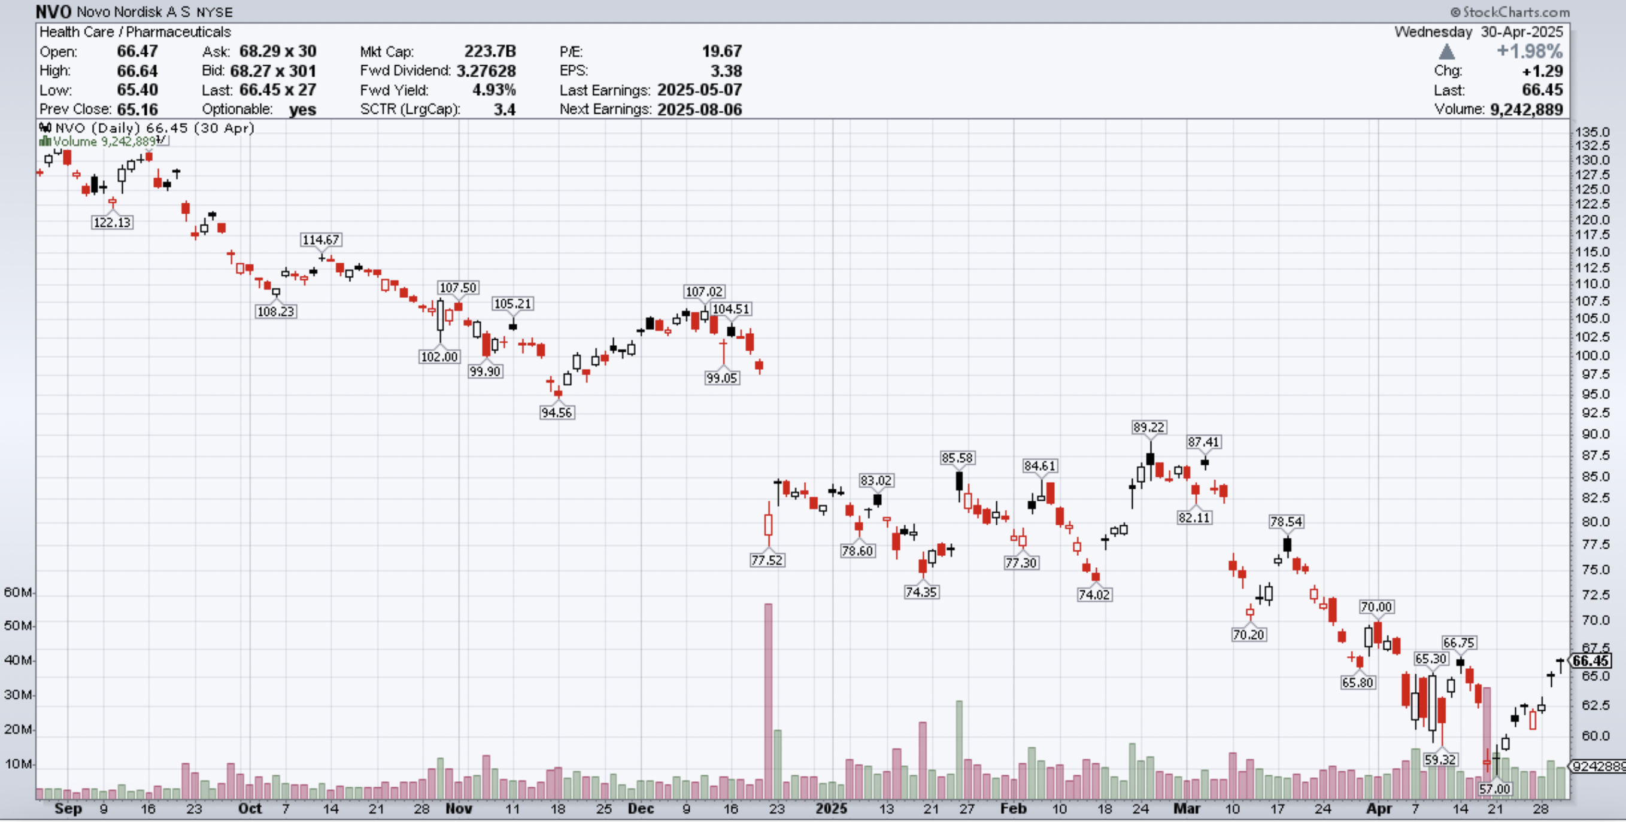Click the 70.20 low price label
Image resolution: width=1626 pixels, height=822 pixels.
[1249, 635]
